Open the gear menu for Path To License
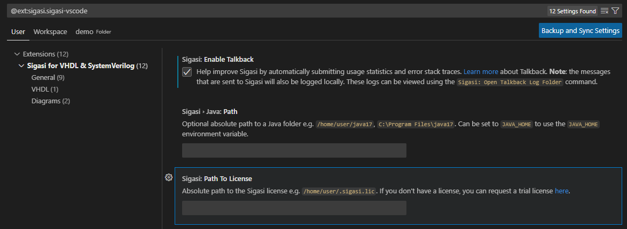Image resolution: width=627 pixels, height=229 pixels. 168,177
